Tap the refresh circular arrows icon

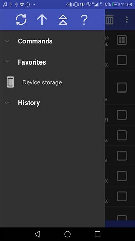(21, 20)
